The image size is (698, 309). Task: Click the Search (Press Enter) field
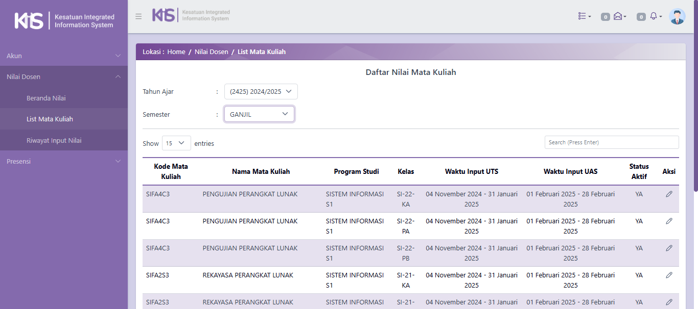pos(611,142)
